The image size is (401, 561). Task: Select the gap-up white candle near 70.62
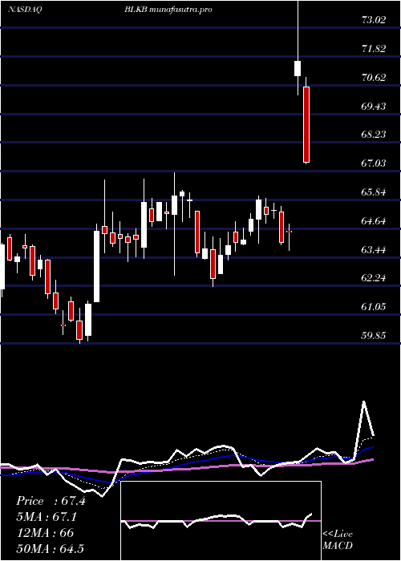[x=298, y=68]
